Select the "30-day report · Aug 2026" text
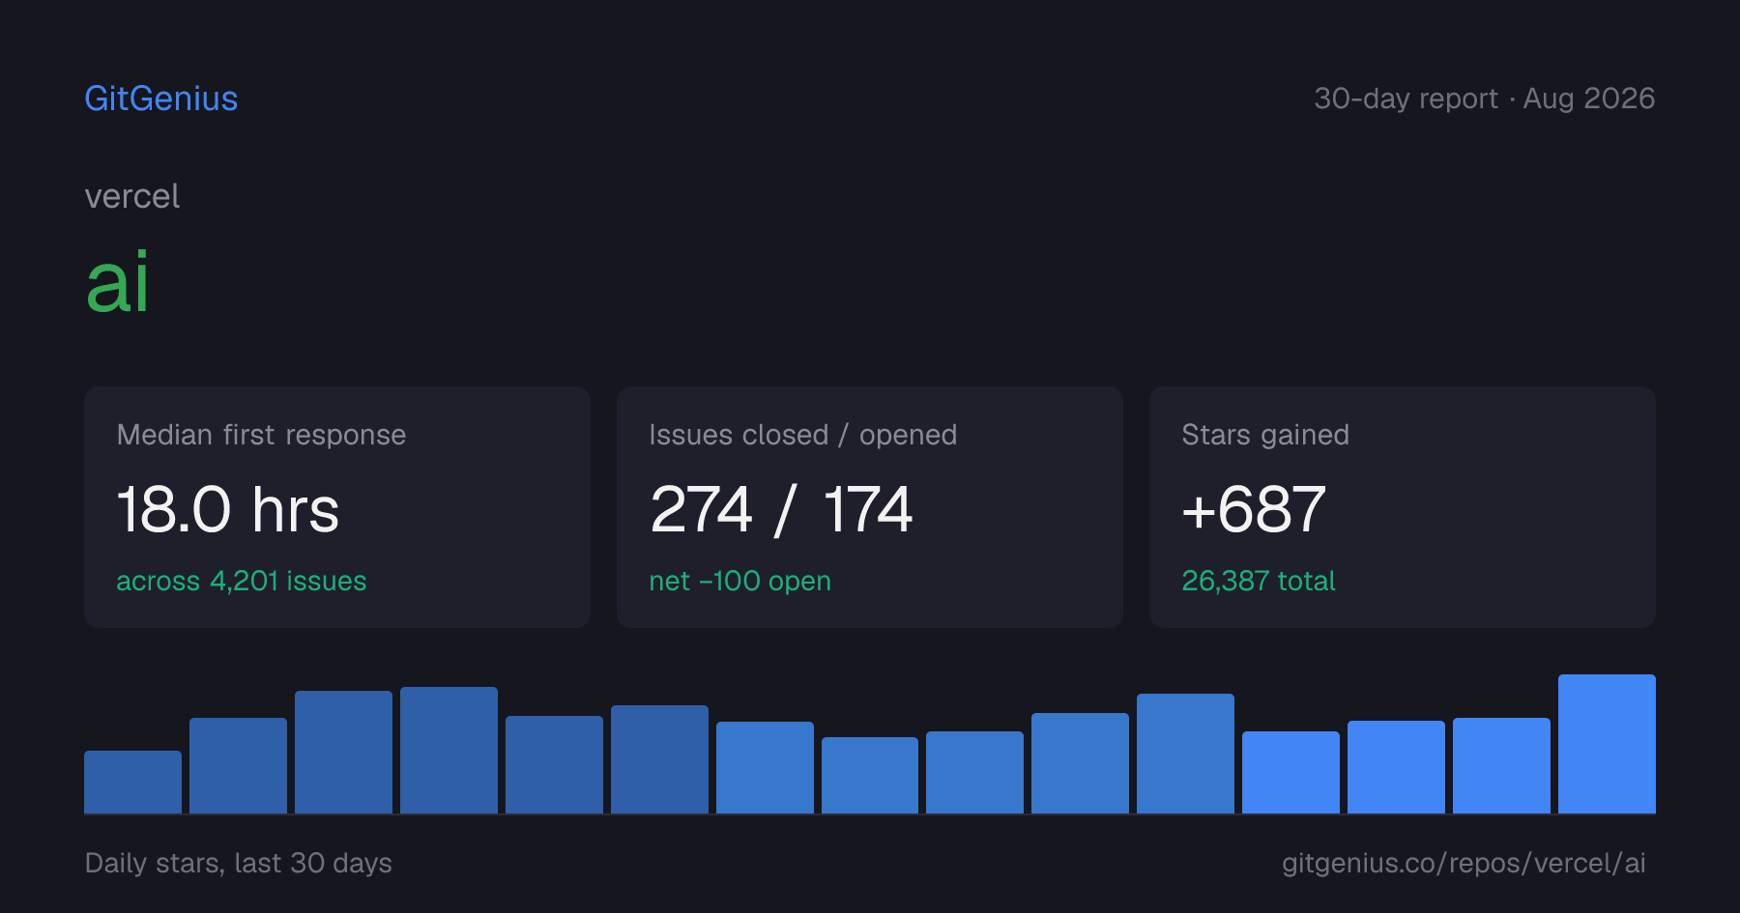Screen dimensions: 1740x913 pos(1484,99)
